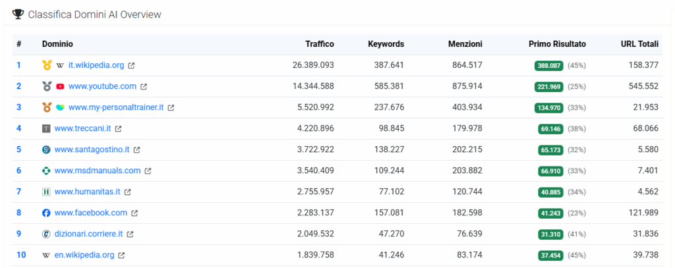Select the keywords value 47.270
The width and height of the screenshot is (675, 268).
pyautogui.click(x=390, y=234)
